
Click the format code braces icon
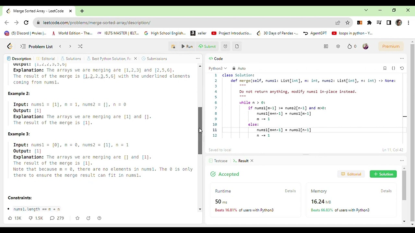pyautogui.click(x=393, y=68)
